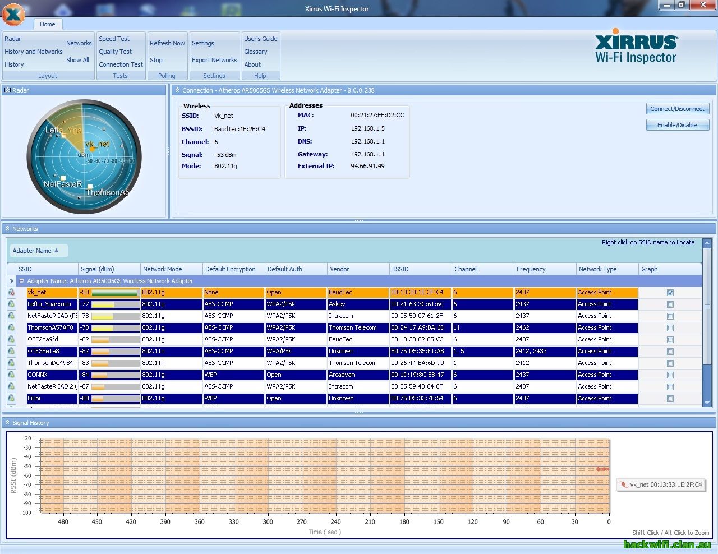Click the network icon beside OTE35e1a8 row
The width and height of the screenshot is (718, 554).
click(x=11, y=351)
